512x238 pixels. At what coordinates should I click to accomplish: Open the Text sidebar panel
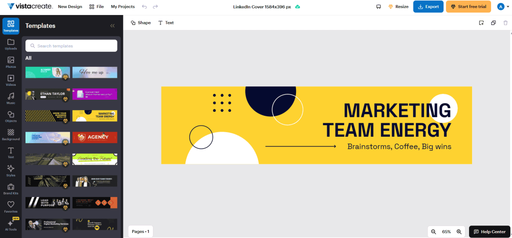pos(11,153)
